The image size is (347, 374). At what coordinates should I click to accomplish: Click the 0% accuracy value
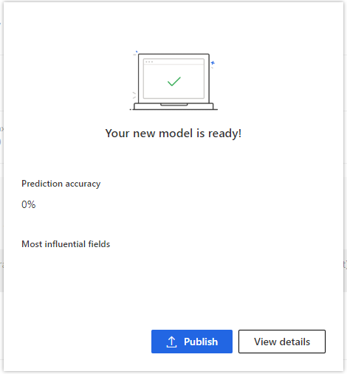(x=29, y=204)
